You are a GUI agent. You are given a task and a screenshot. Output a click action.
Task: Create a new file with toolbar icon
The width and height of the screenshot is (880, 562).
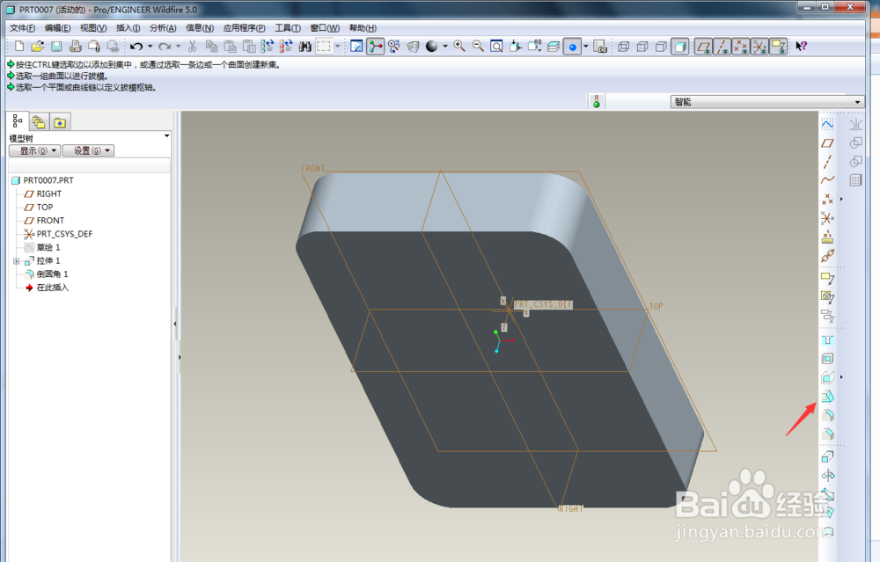[19, 47]
